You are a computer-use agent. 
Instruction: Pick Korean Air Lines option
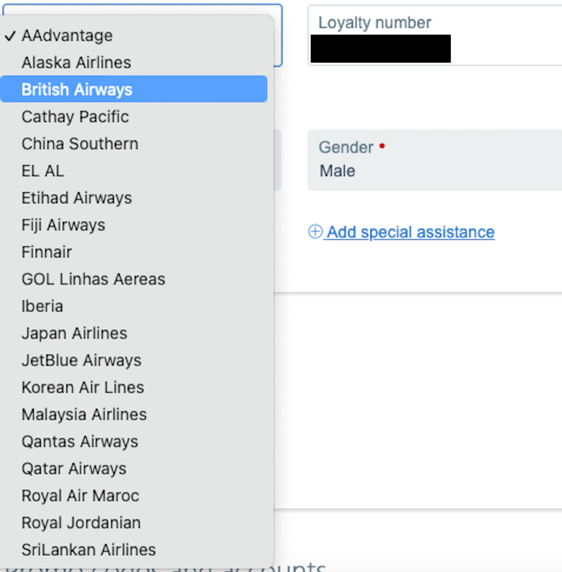83,387
